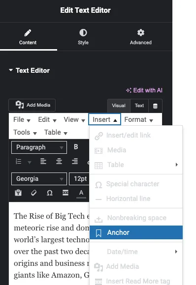This screenshot has height=285, width=196.
Task: Click the Edit with AI link
Action: (x=144, y=90)
